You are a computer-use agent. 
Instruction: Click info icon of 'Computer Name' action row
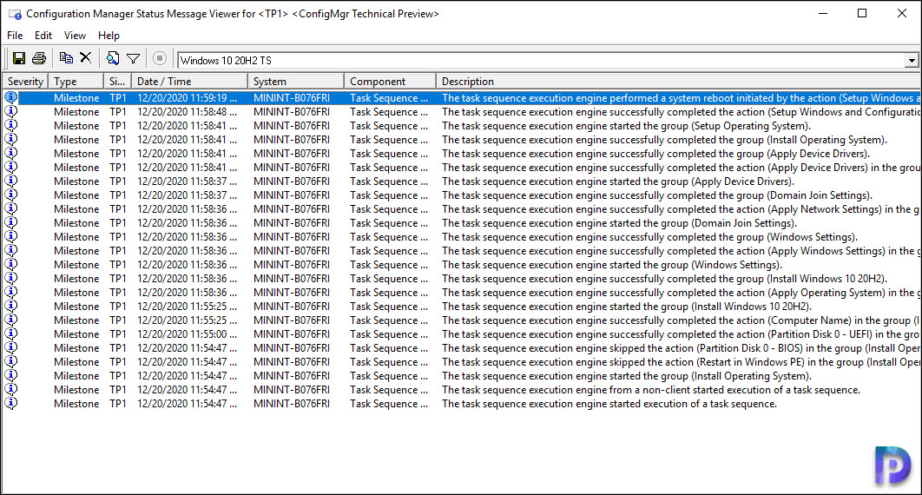(x=11, y=320)
